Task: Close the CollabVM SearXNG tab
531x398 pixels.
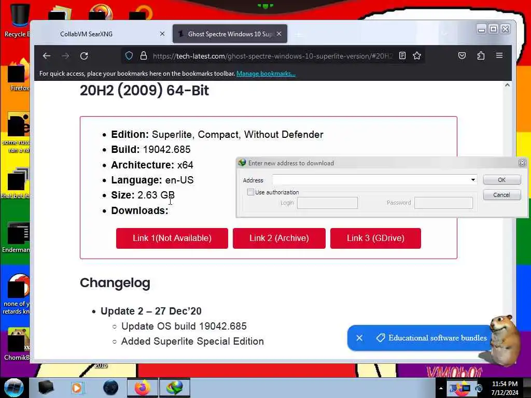Action: point(162,34)
